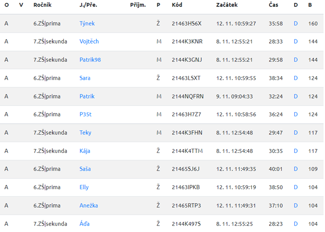This screenshot has width=325, height=232.
Task: Select the P35t name link
Action: pyautogui.click(x=86, y=114)
